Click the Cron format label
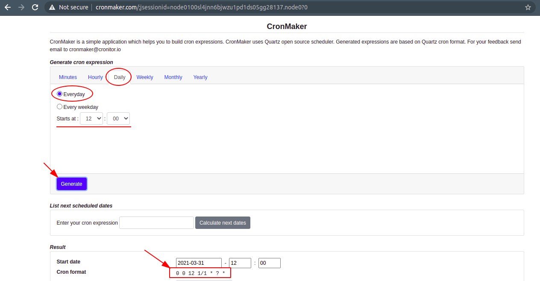 tap(71, 272)
